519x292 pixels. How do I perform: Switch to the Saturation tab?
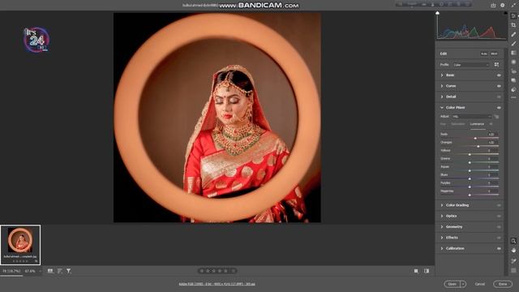(457, 124)
